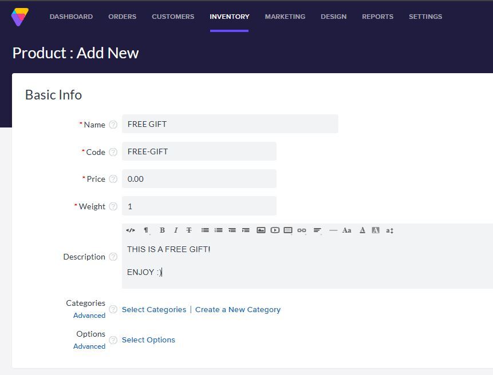Open the font size (Aa) options
This screenshot has width=493, height=375.
pos(347,230)
